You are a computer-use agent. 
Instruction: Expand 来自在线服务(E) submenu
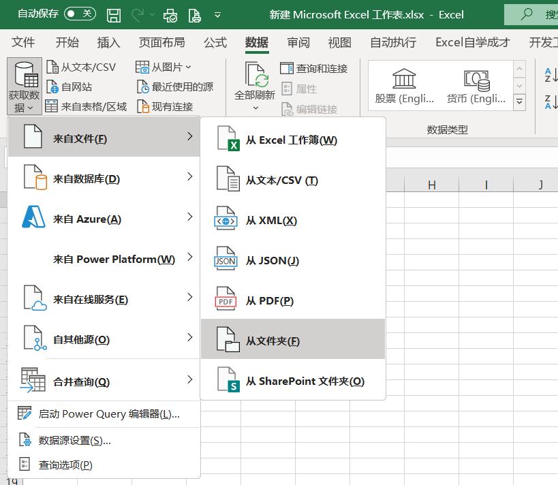(x=104, y=298)
